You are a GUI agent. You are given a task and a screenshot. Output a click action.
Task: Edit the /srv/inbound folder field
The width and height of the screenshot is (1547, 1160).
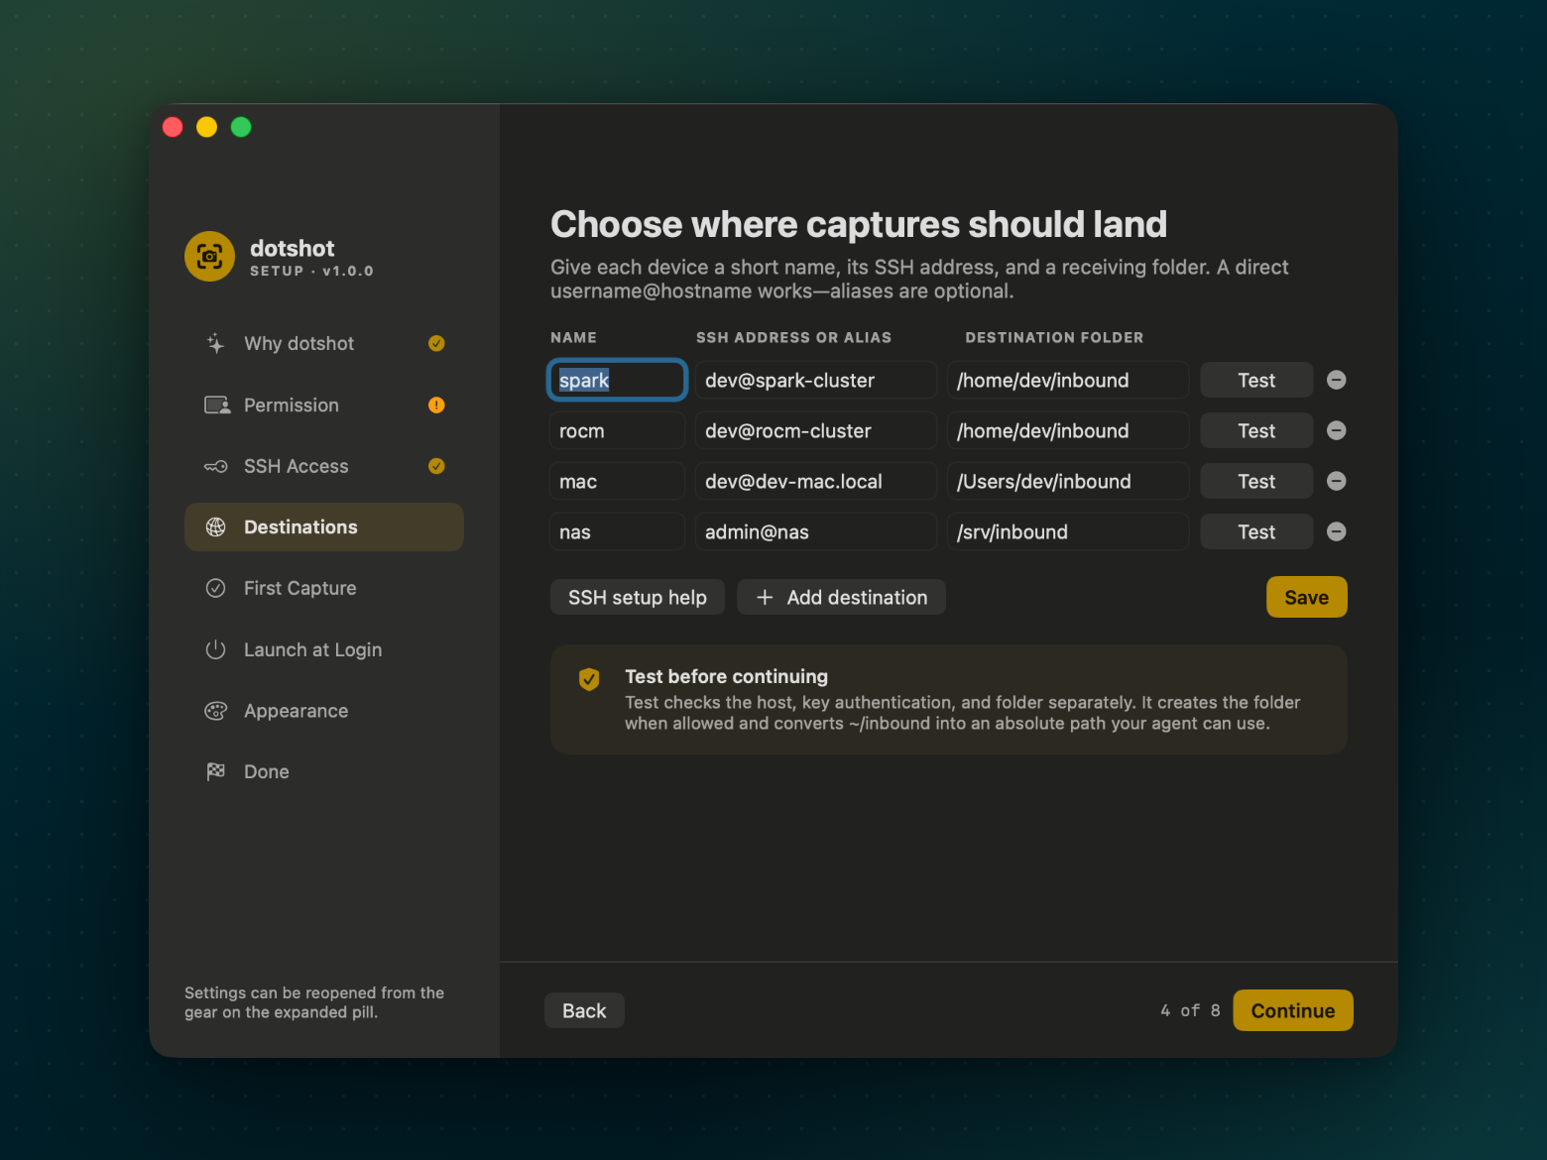1068,531
